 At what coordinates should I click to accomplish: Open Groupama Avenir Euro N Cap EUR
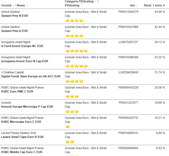(x=25, y=61)
